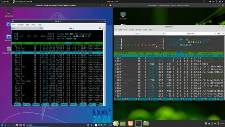Click Activities in the GNOME top bar
Screen dimensions: 225x127
(5, 1)
